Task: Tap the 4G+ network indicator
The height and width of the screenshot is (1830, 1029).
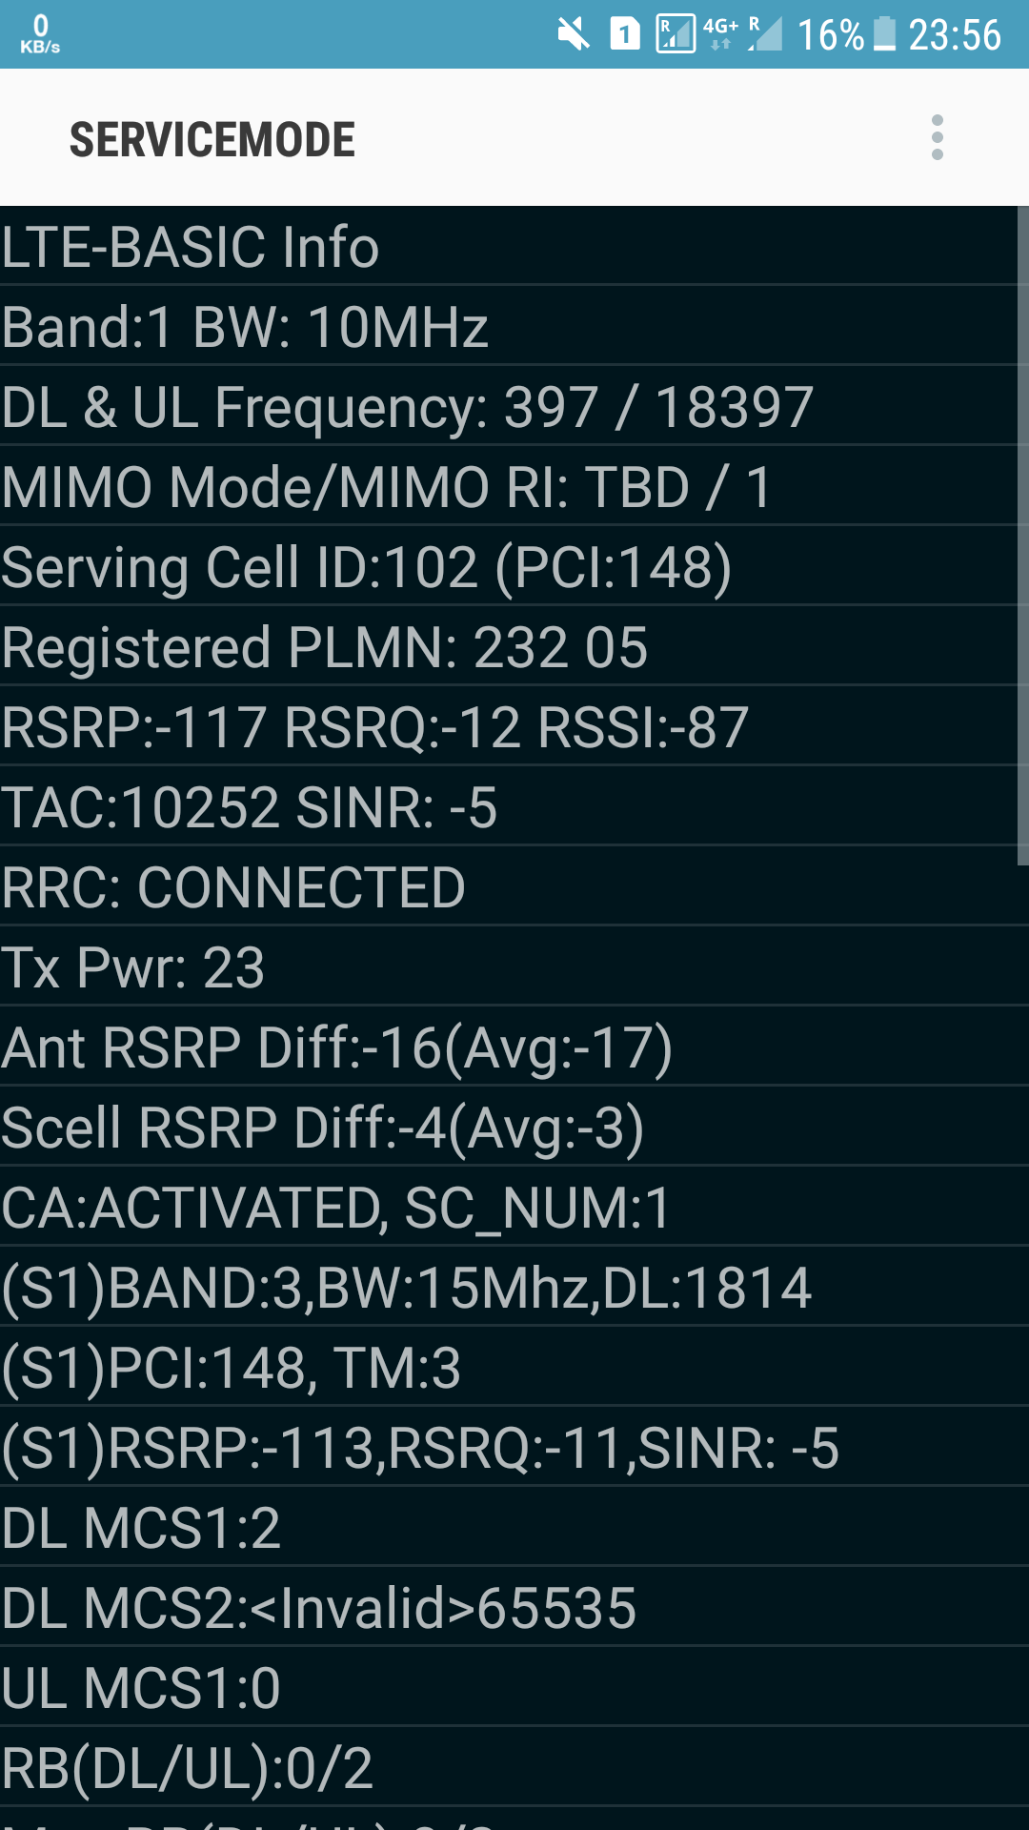Action: pyautogui.click(x=720, y=33)
